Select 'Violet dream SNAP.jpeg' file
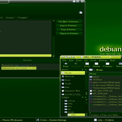Screen dimensions: 122x122 coord(105,88)
